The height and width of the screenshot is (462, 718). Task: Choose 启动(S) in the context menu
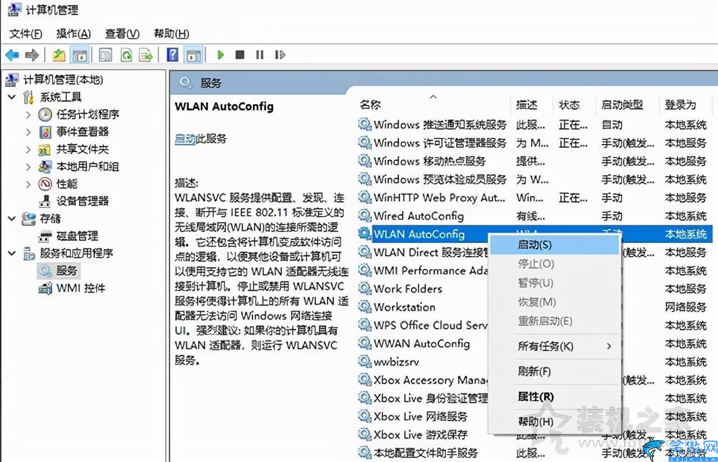point(555,245)
